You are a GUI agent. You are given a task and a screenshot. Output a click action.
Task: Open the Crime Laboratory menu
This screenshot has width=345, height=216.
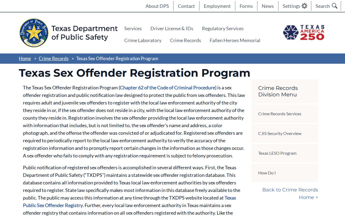click(x=143, y=40)
